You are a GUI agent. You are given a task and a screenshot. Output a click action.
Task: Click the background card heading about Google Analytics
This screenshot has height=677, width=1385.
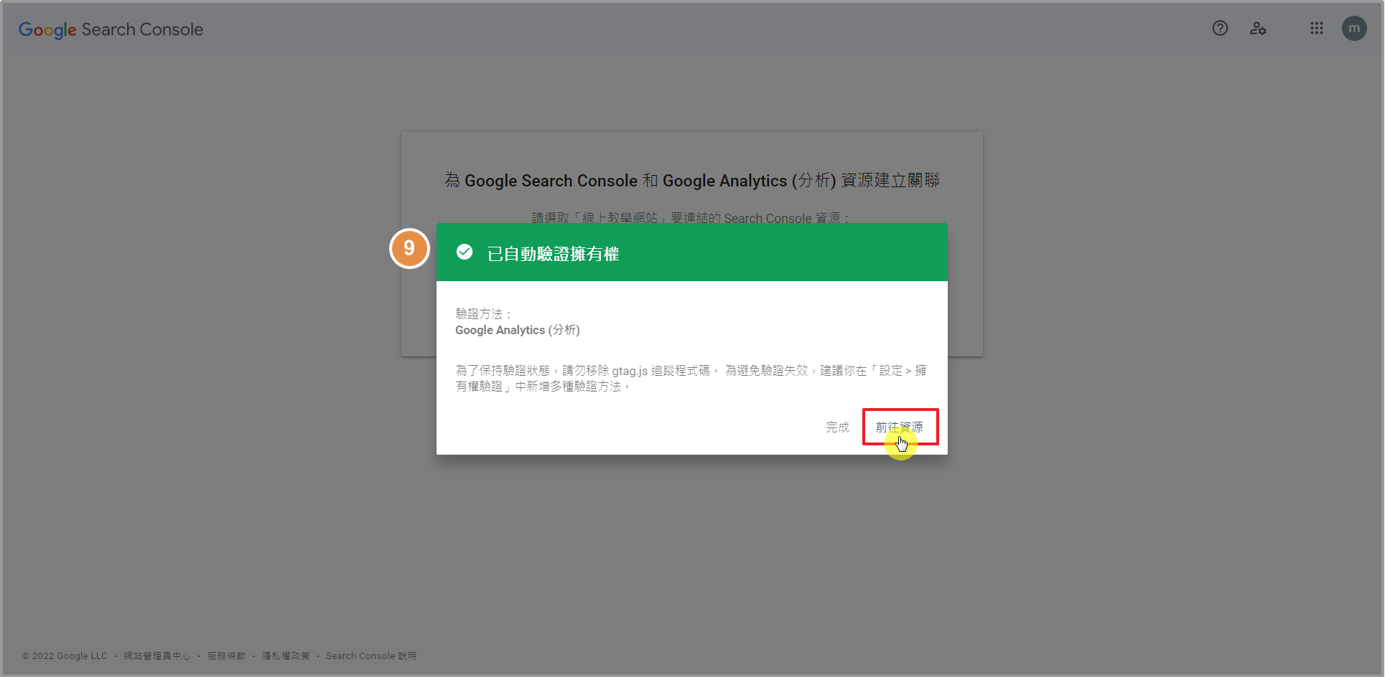pyautogui.click(x=691, y=180)
